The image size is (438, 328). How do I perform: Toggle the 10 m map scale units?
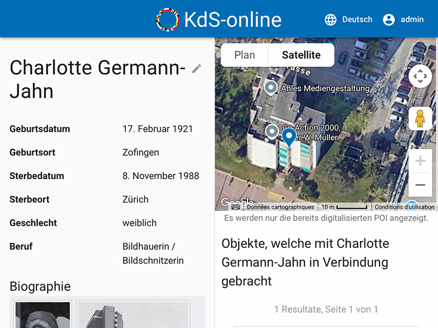[344, 207]
